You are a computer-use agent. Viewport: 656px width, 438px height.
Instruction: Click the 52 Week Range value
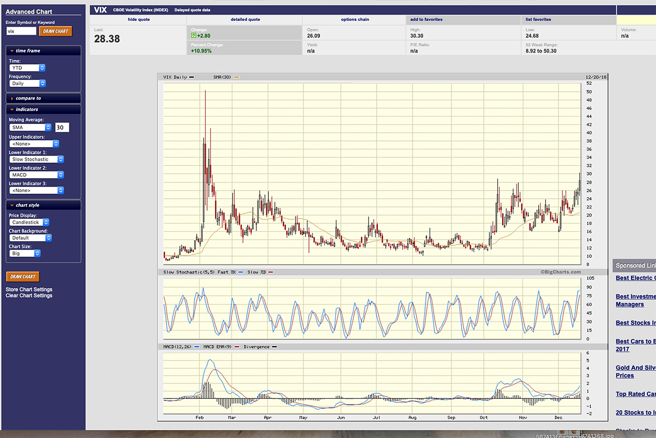541,51
